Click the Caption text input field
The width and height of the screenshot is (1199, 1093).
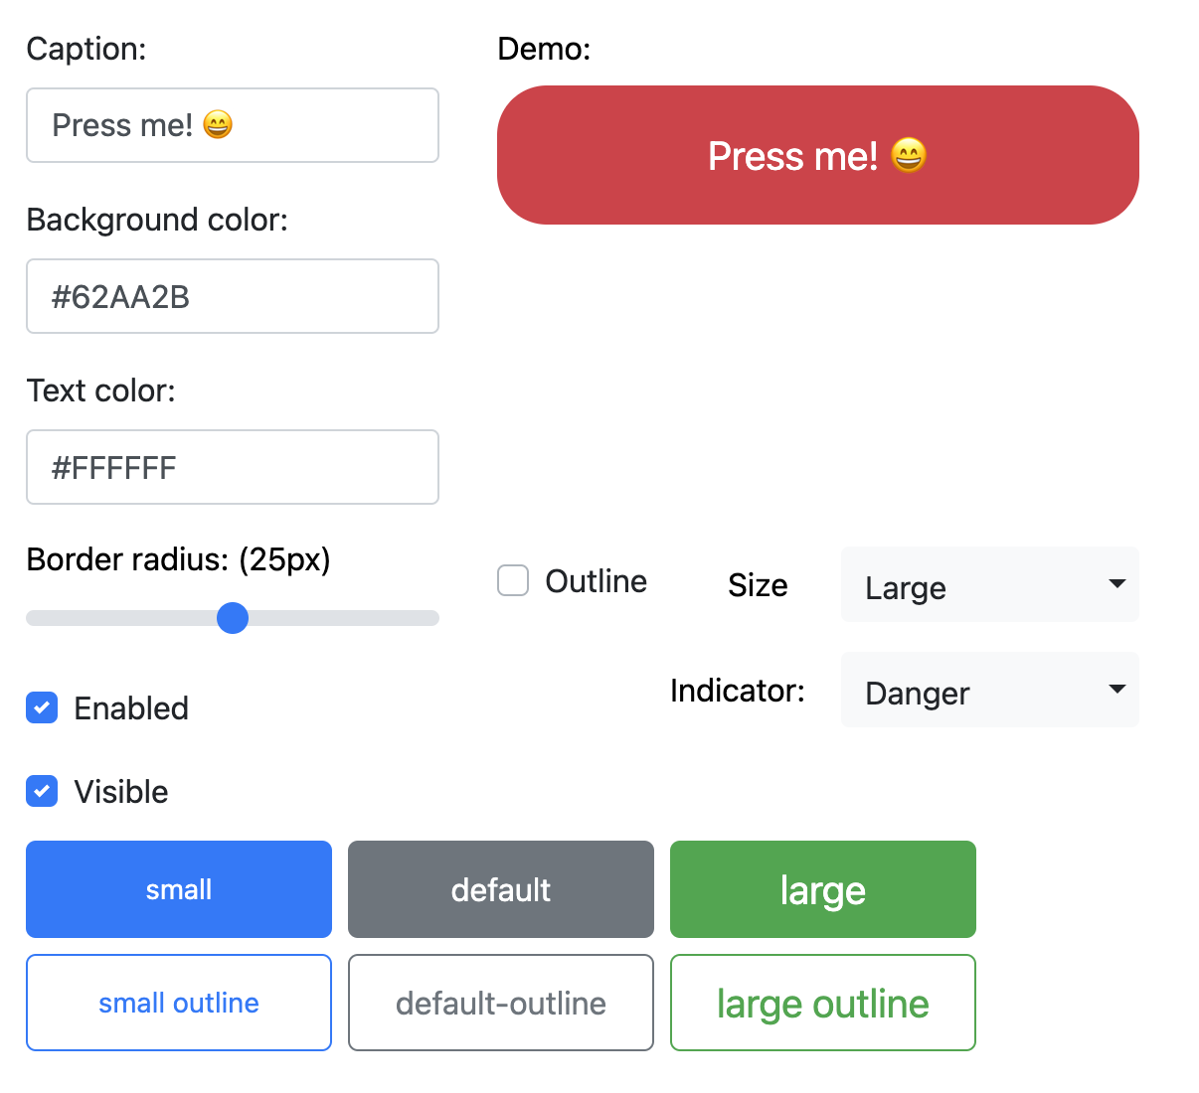click(x=232, y=125)
